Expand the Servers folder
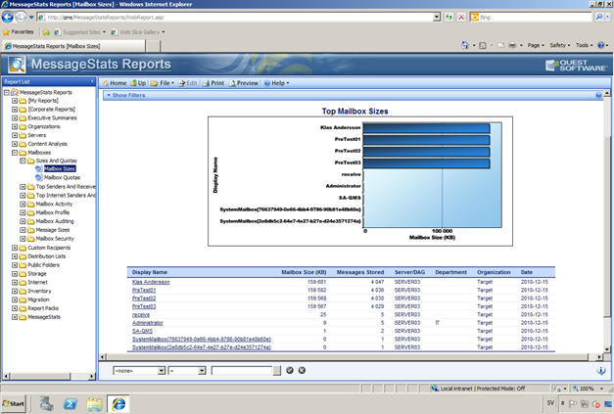The height and width of the screenshot is (414, 614). (15, 135)
